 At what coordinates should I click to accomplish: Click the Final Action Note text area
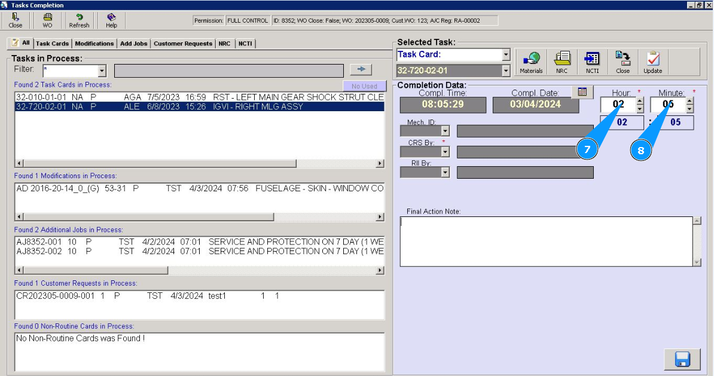tap(547, 242)
